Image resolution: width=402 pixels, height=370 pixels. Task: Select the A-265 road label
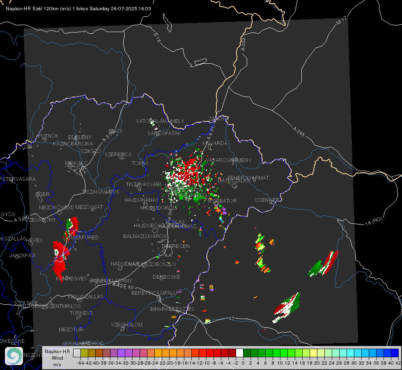(x=299, y=132)
